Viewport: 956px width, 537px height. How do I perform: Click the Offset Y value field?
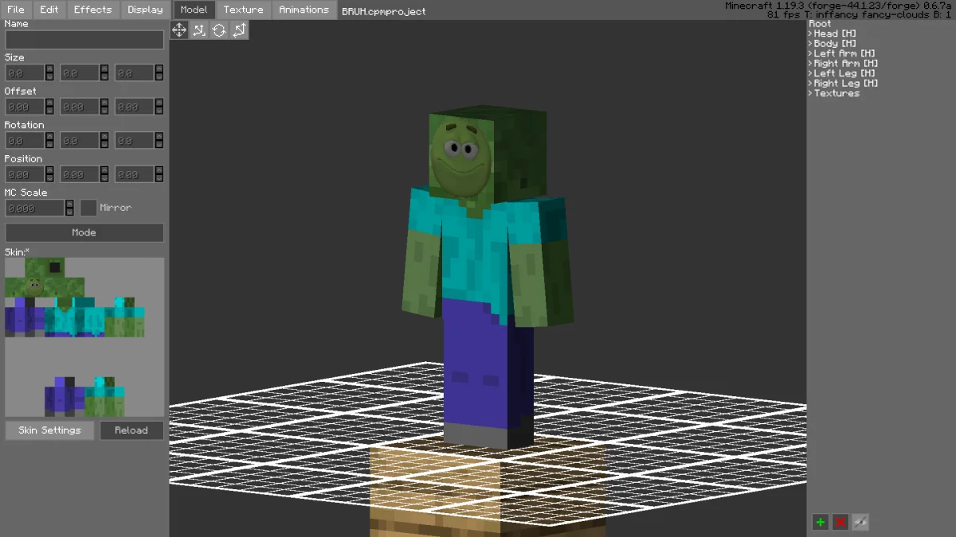80,107
